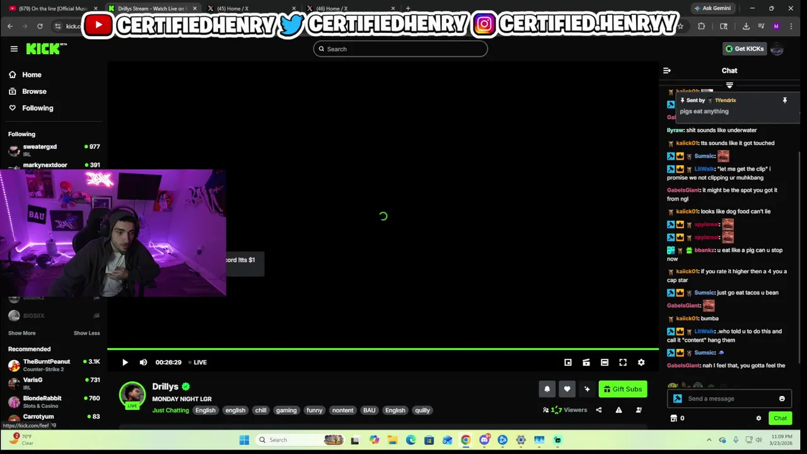Open the user profile avatar menu
807x454 pixels.
tap(777, 49)
